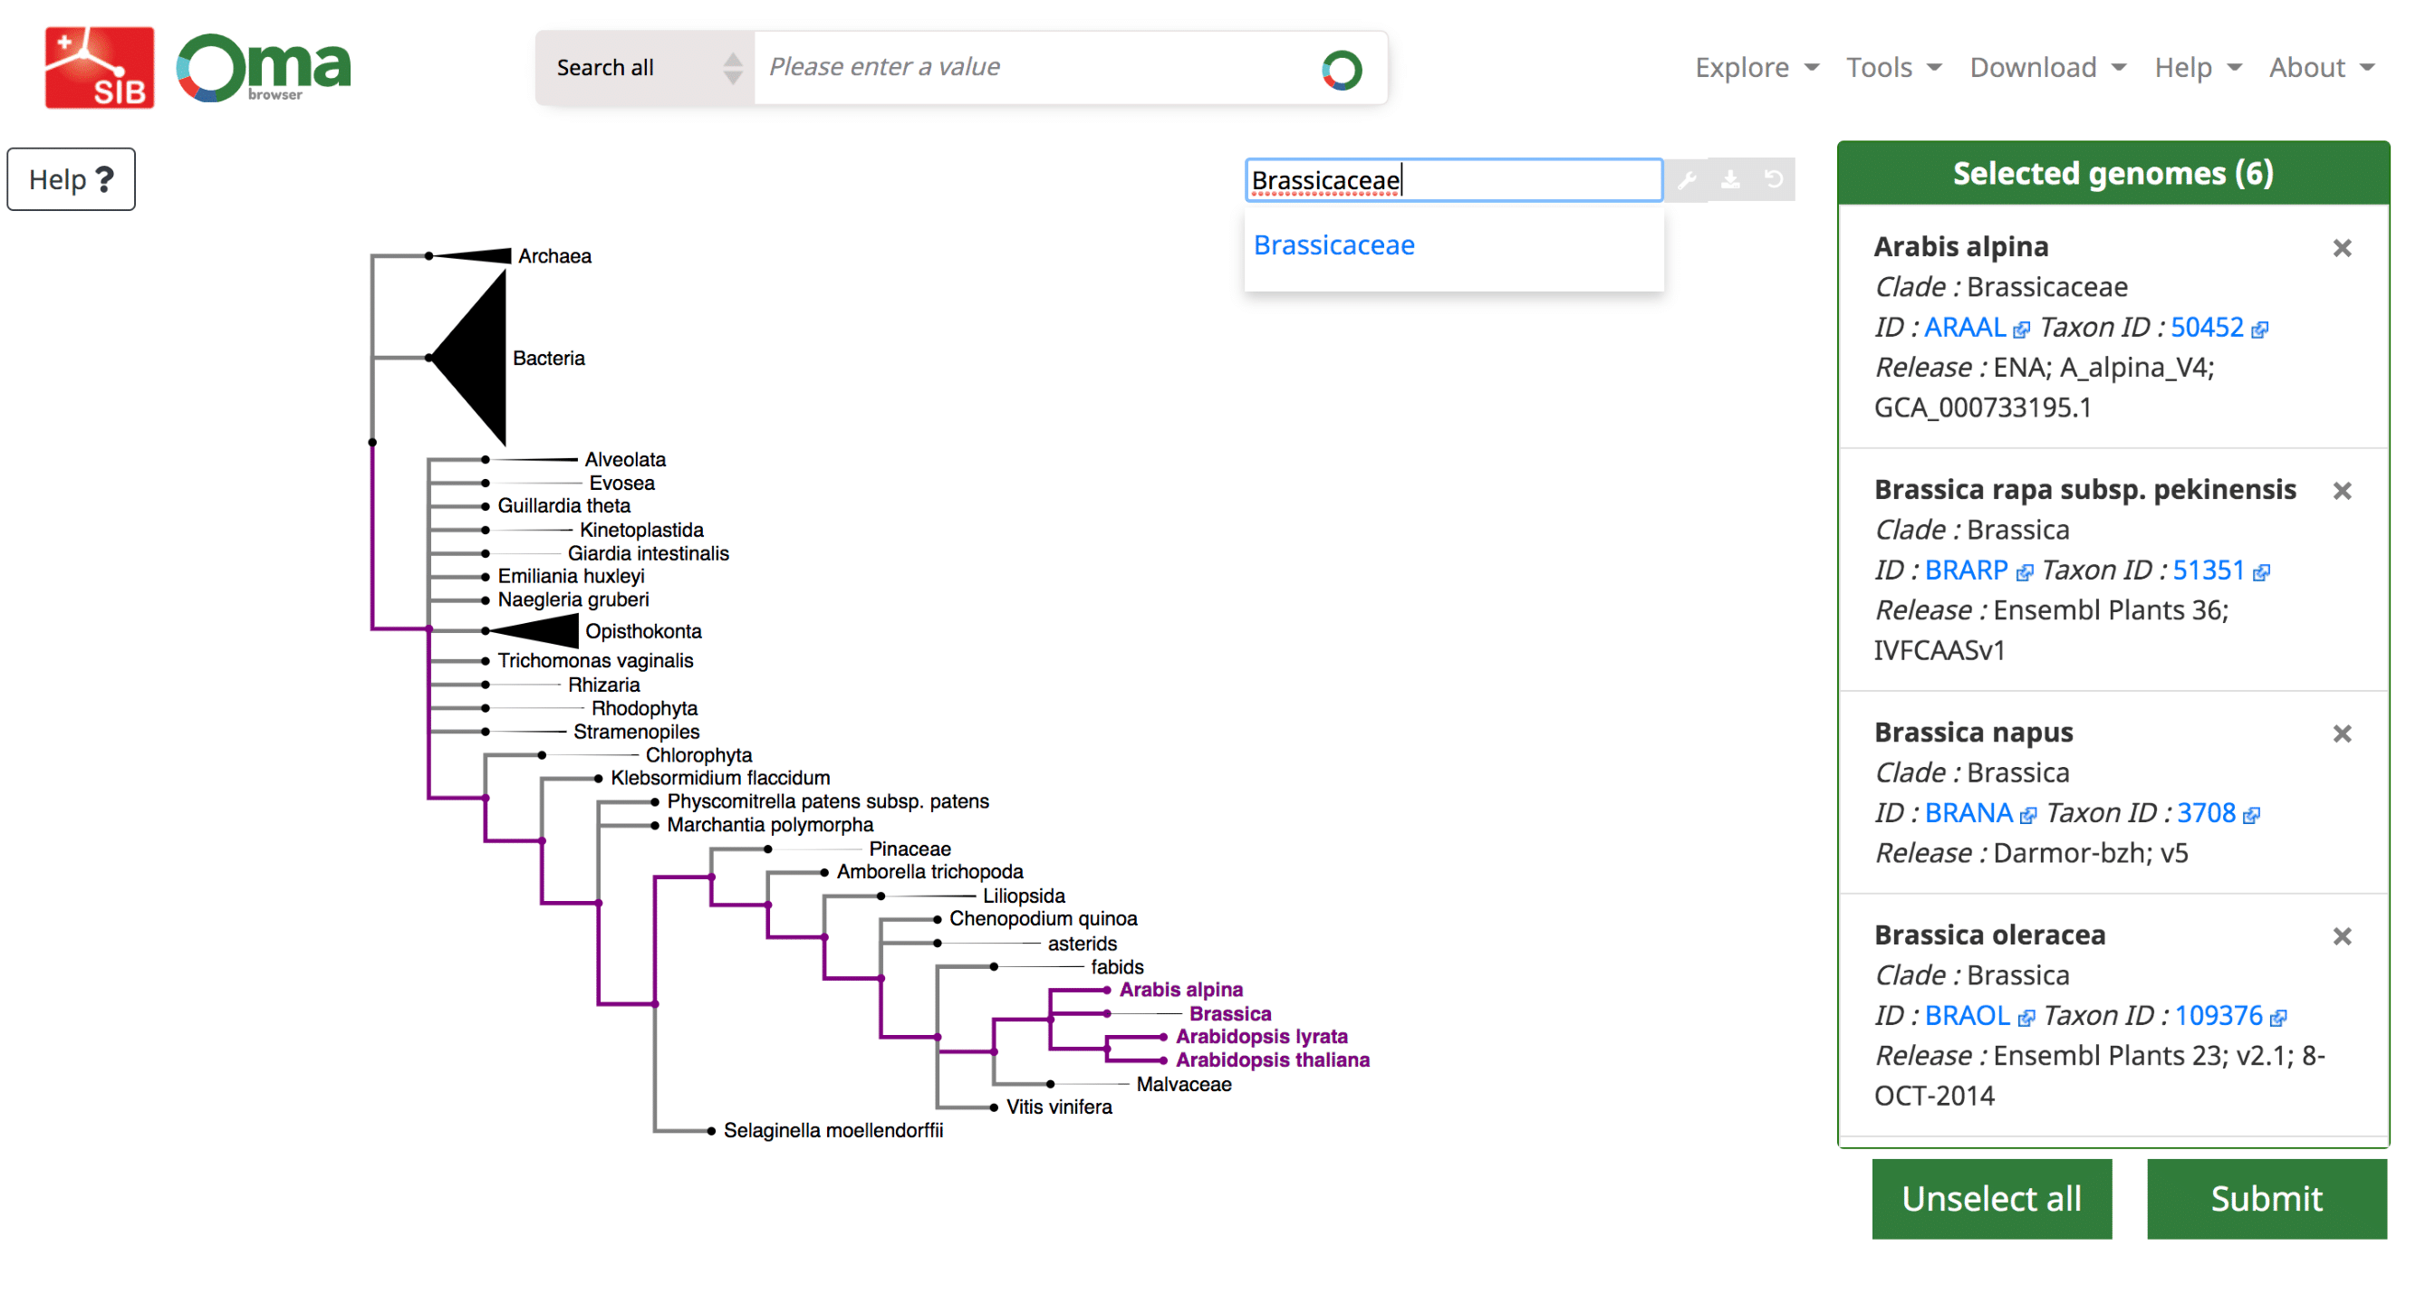Click the OMA browser logo
This screenshot has width=2416, height=1313.
(265, 68)
